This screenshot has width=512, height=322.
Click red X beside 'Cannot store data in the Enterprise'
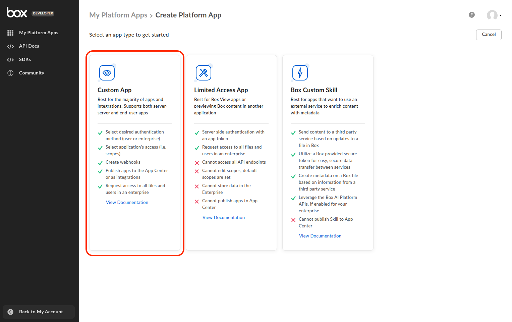pyautogui.click(x=197, y=186)
